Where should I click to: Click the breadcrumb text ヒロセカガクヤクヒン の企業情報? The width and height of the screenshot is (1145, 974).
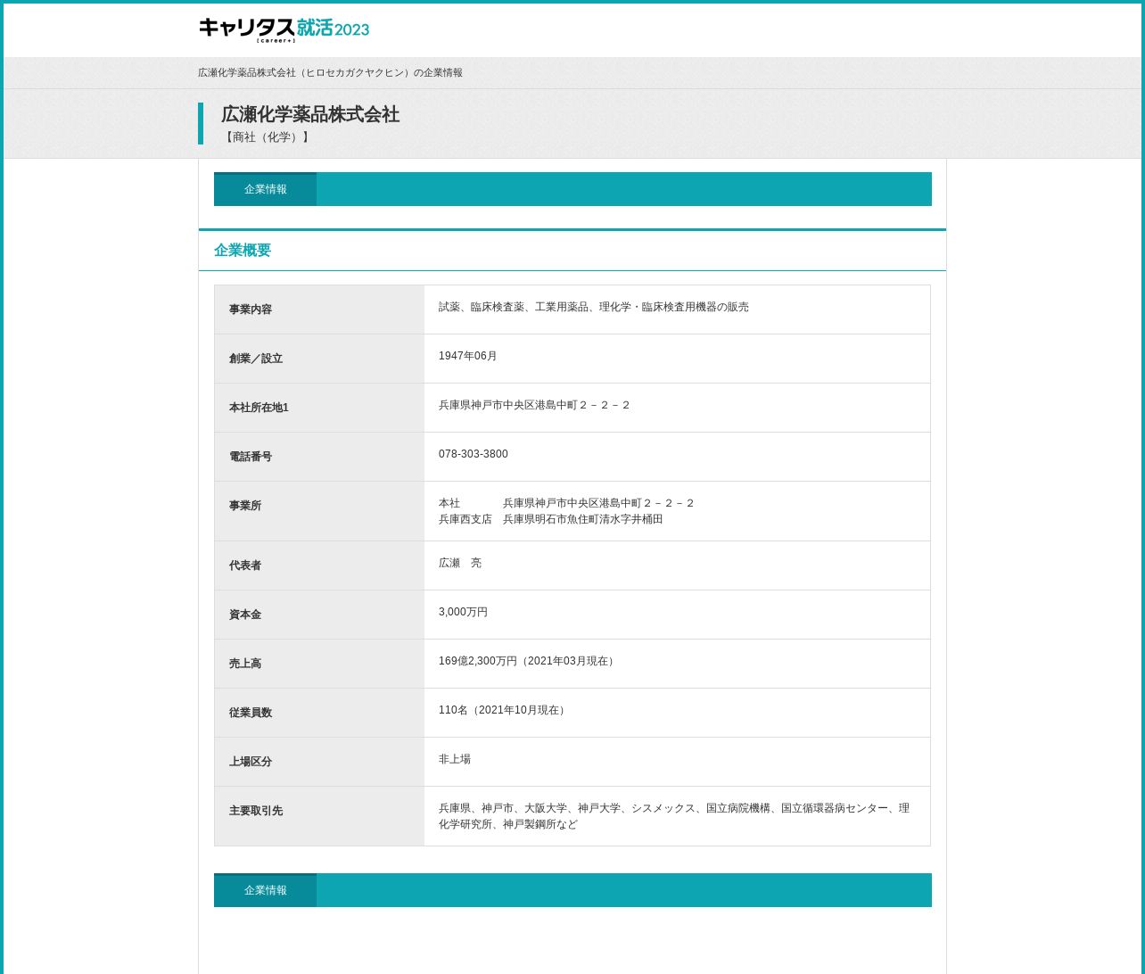point(330,73)
